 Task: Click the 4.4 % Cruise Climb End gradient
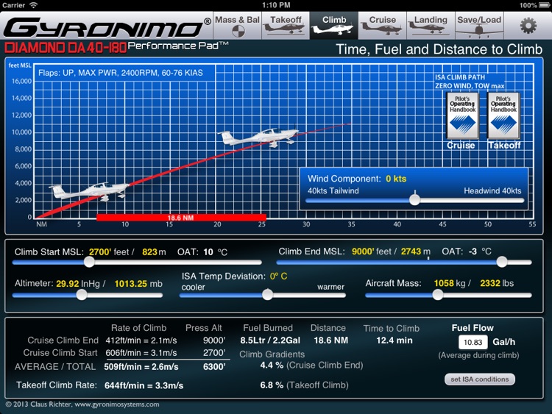[272, 365]
